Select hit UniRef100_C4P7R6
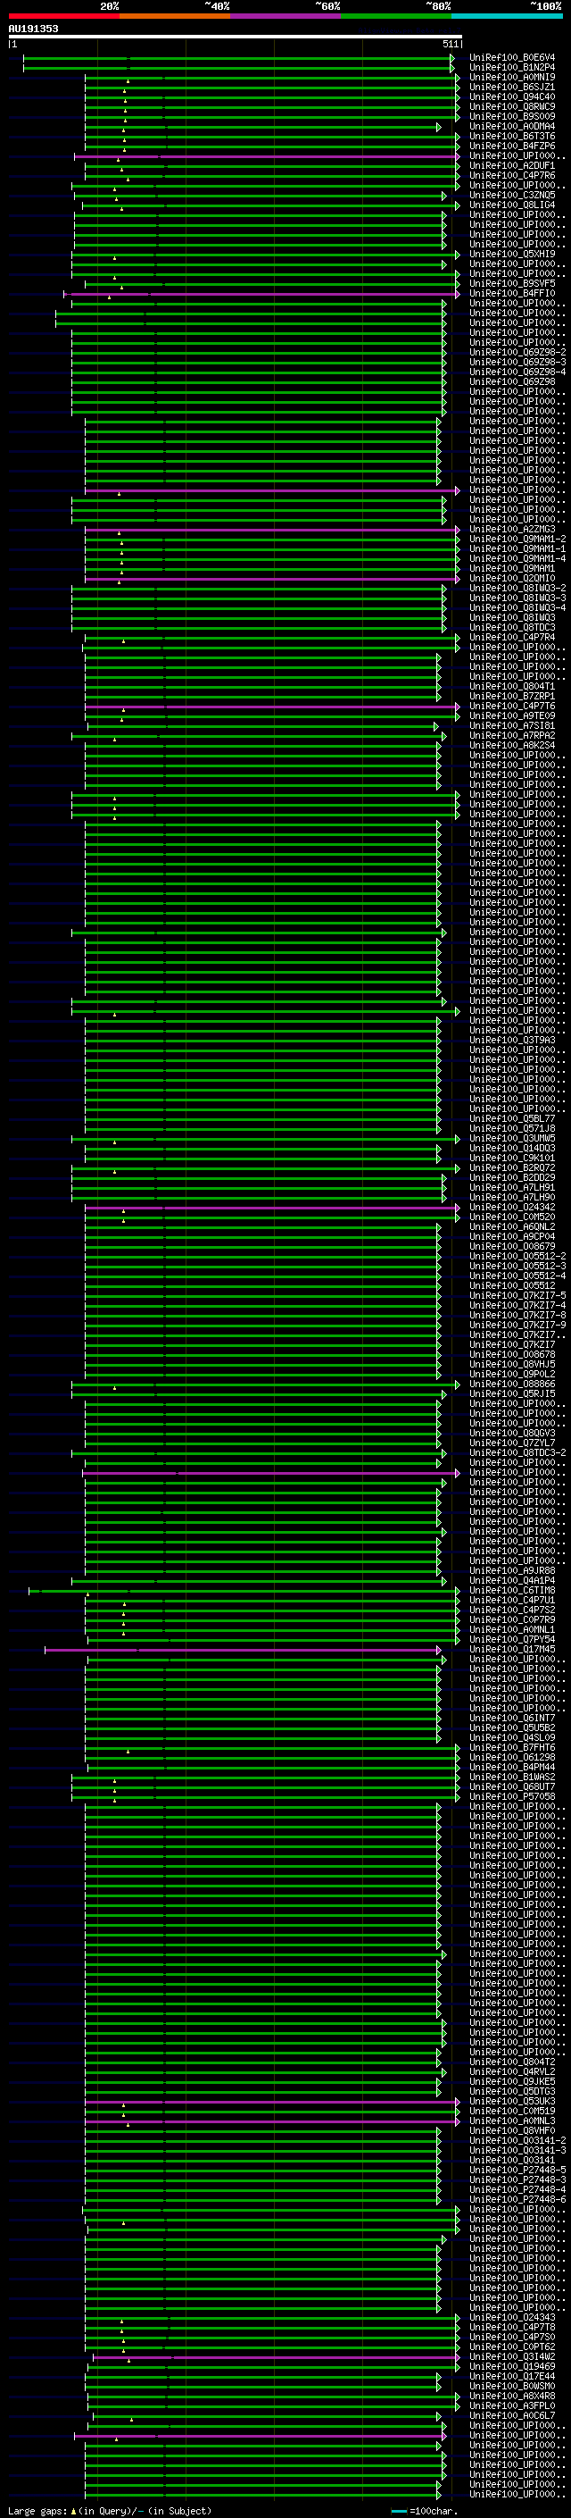Viewport: 571px width, 2518px height. tap(512, 176)
